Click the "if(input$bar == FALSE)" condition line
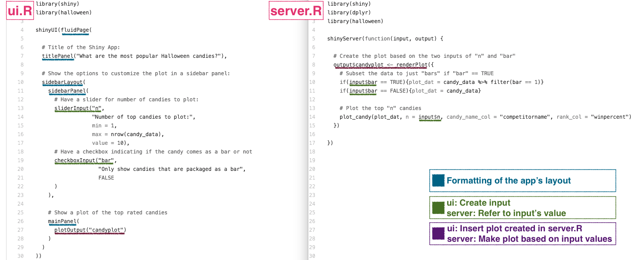Screen dimensions: 638x260 pyautogui.click(x=373, y=90)
